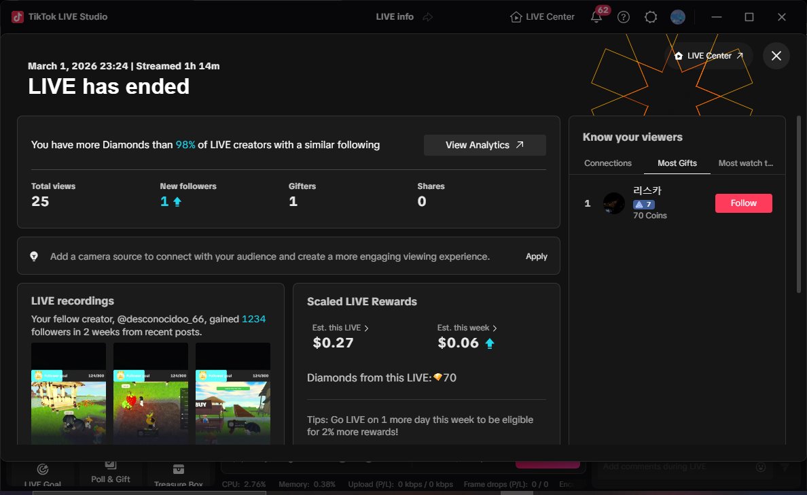Expand Est. this week chevron
The image size is (807, 495).
pos(495,328)
